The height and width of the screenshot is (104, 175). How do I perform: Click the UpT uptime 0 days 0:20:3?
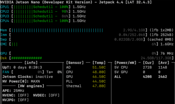(22, 67)
